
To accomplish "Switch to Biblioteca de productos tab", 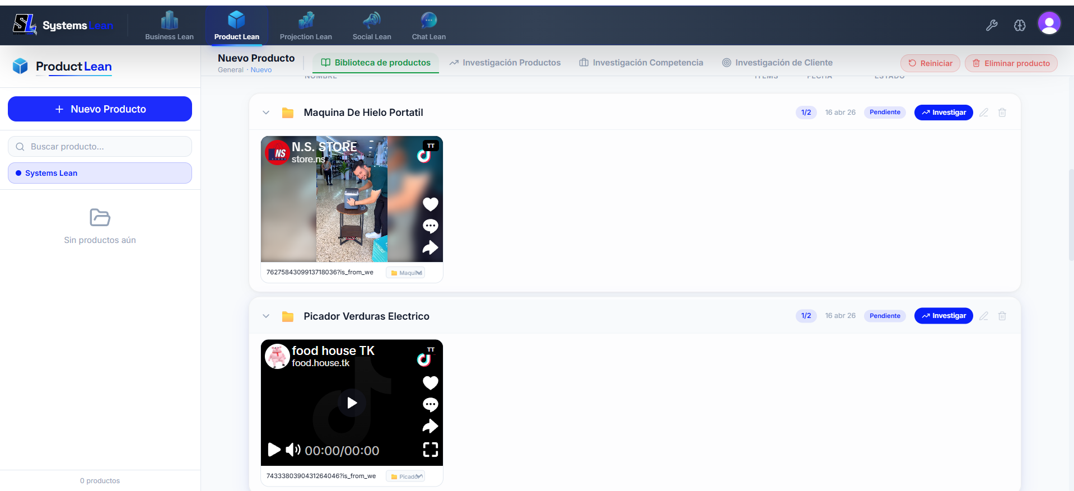I will (376, 63).
